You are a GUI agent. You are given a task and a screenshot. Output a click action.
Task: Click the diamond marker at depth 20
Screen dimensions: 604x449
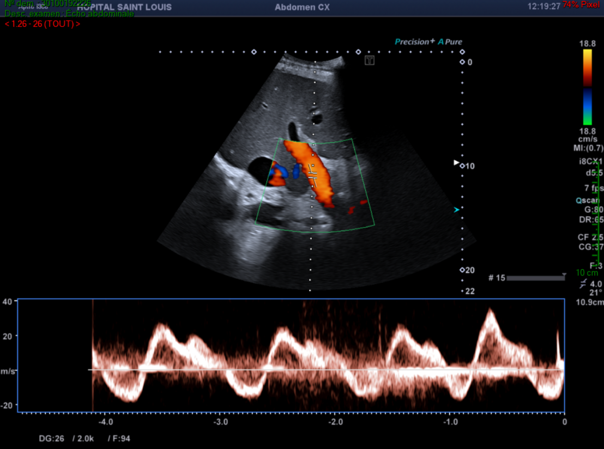462,270
